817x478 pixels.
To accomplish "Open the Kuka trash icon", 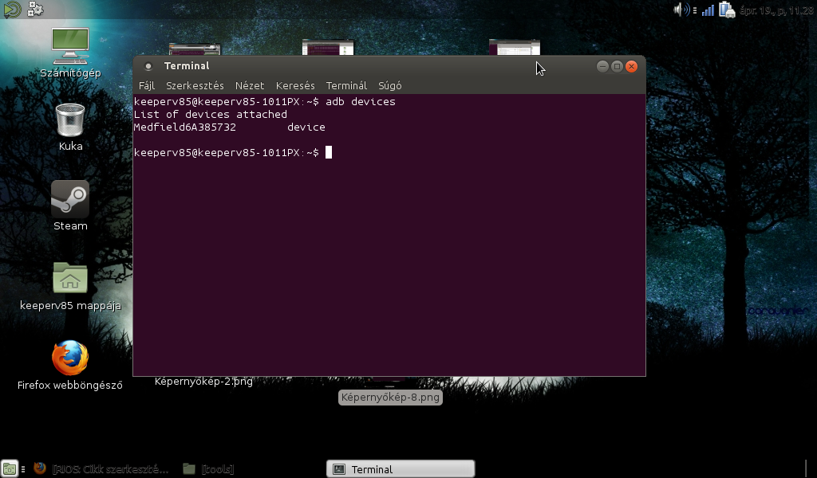I will [70, 127].
